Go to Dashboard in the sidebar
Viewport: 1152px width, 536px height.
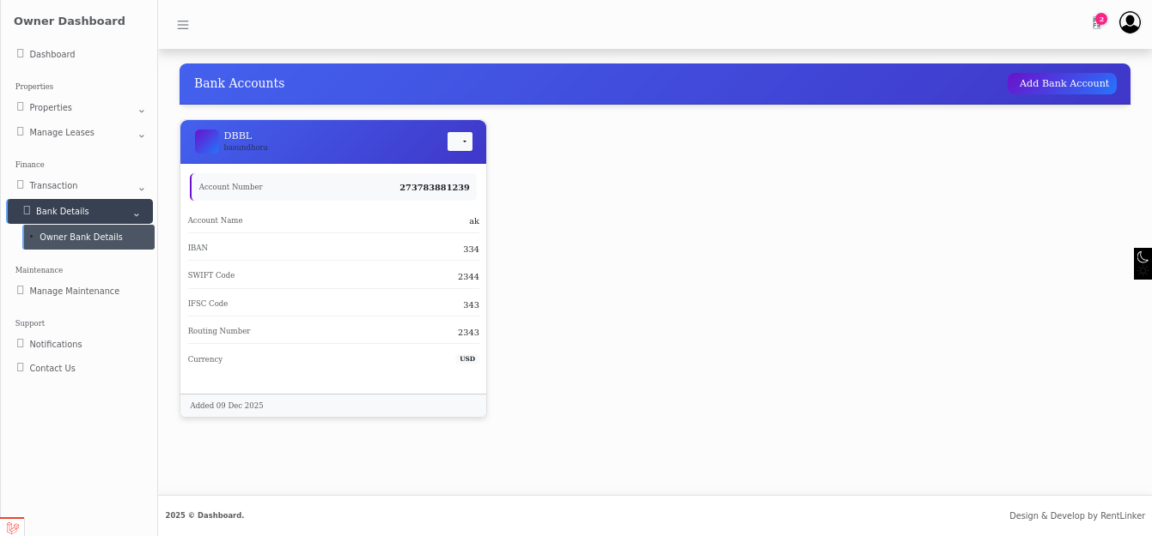pyautogui.click(x=52, y=55)
